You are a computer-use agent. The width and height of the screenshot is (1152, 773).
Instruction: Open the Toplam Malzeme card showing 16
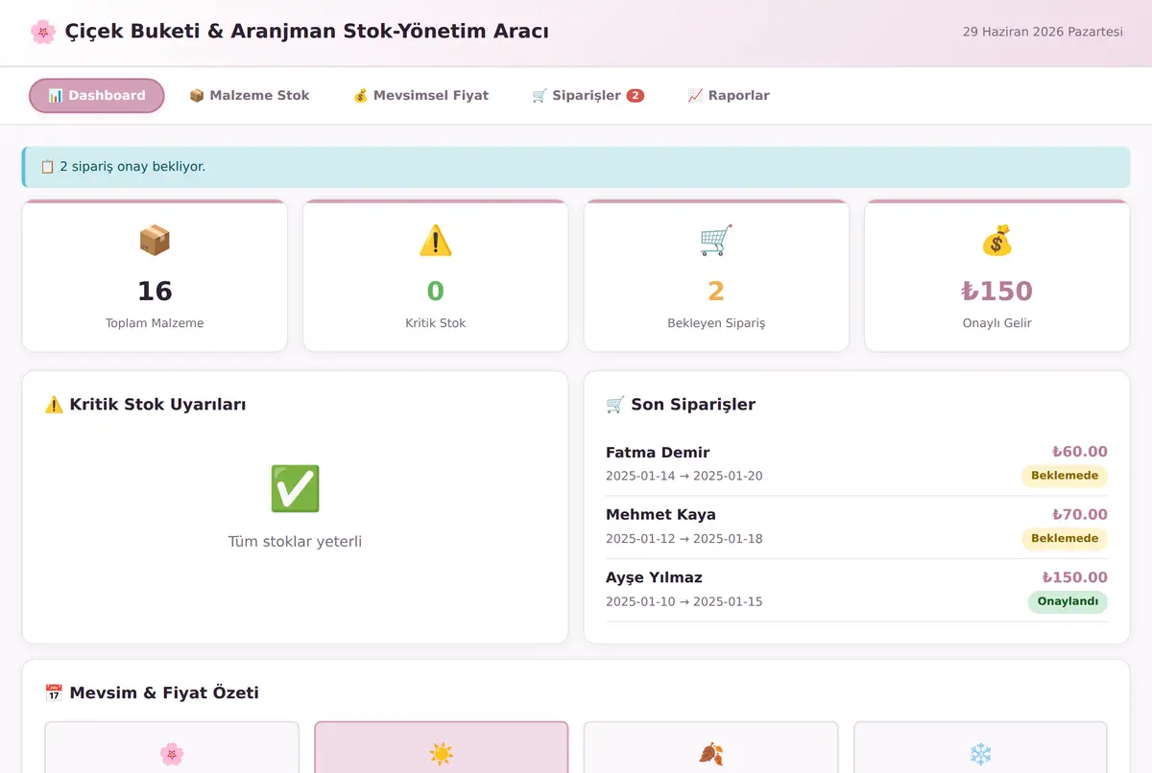(155, 276)
